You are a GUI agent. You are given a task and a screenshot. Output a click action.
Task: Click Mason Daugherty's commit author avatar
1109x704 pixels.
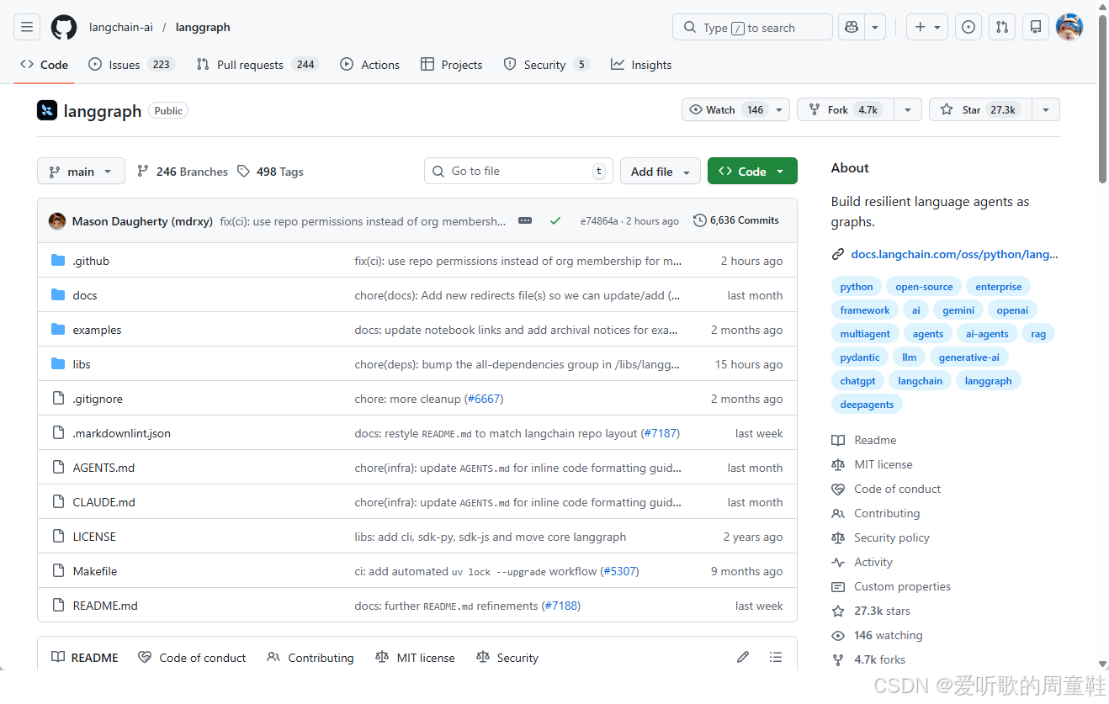pyautogui.click(x=57, y=221)
